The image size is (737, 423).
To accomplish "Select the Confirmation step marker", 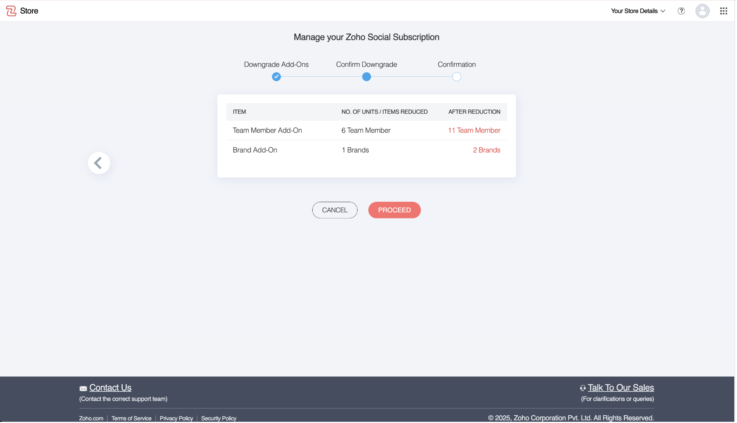I will [456, 77].
